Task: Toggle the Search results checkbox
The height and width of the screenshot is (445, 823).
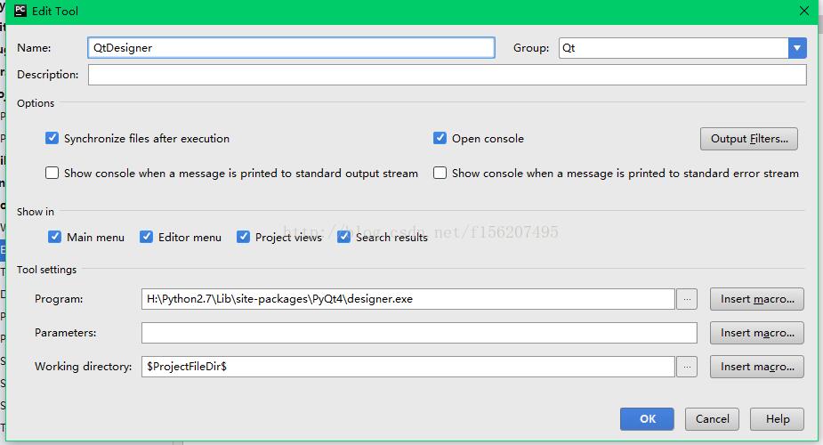Action: click(343, 237)
